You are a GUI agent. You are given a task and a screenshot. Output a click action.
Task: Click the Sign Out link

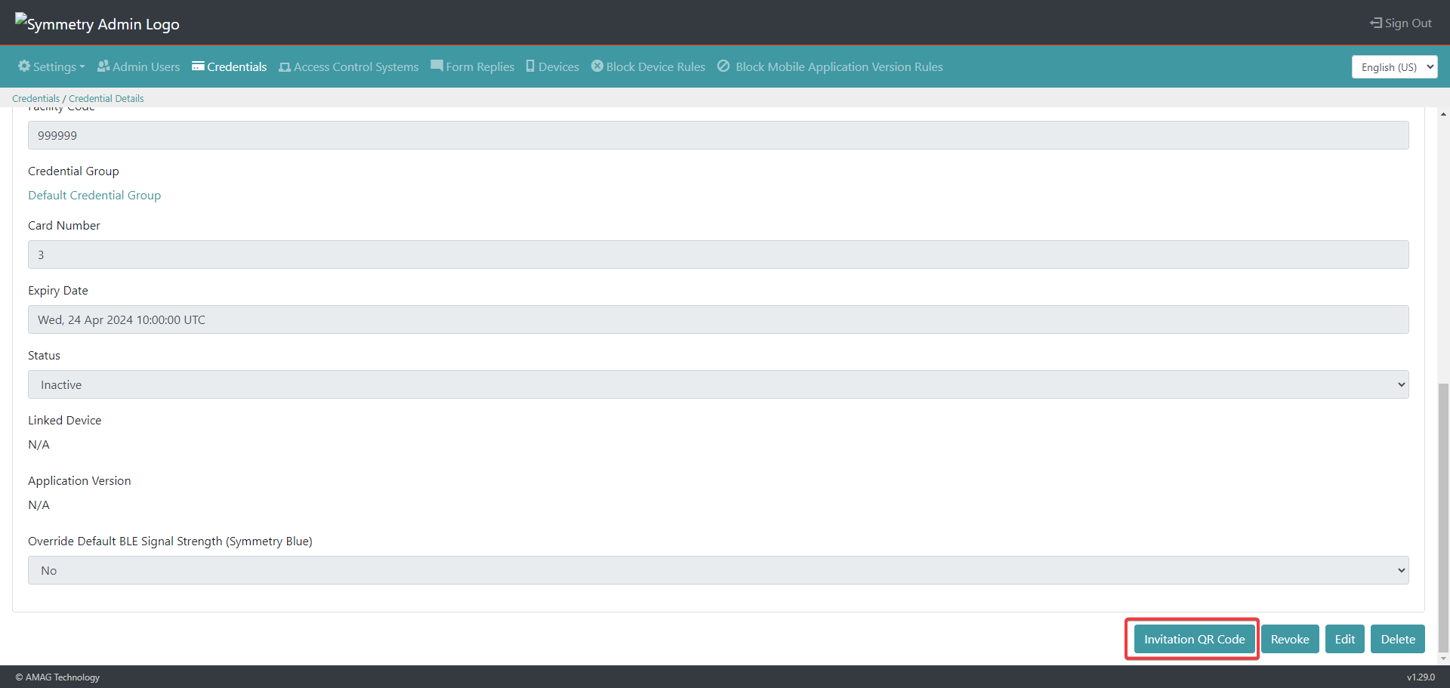pyautogui.click(x=1401, y=23)
